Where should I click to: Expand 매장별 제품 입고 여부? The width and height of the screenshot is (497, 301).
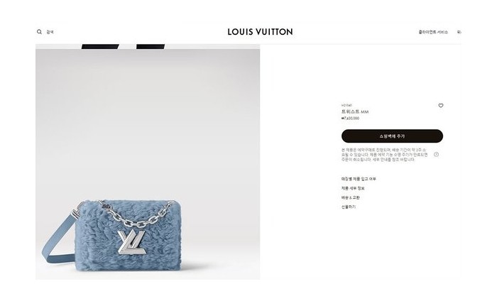point(359,179)
